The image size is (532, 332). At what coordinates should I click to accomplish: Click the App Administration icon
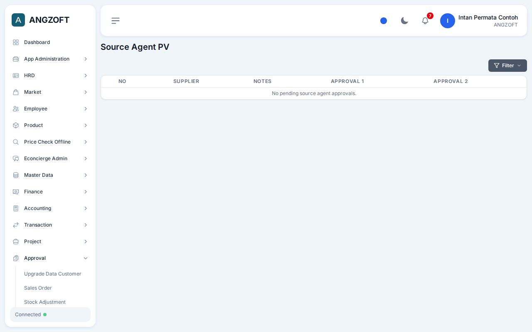(x=16, y=59)
